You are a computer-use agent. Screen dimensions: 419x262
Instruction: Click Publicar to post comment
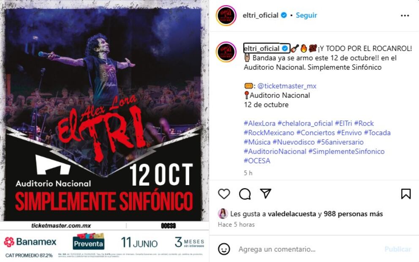[397, 249]
